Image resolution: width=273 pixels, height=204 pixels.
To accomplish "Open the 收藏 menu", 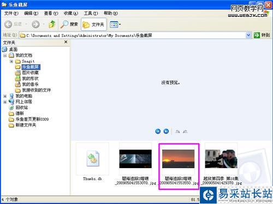I will coord(71,13).
